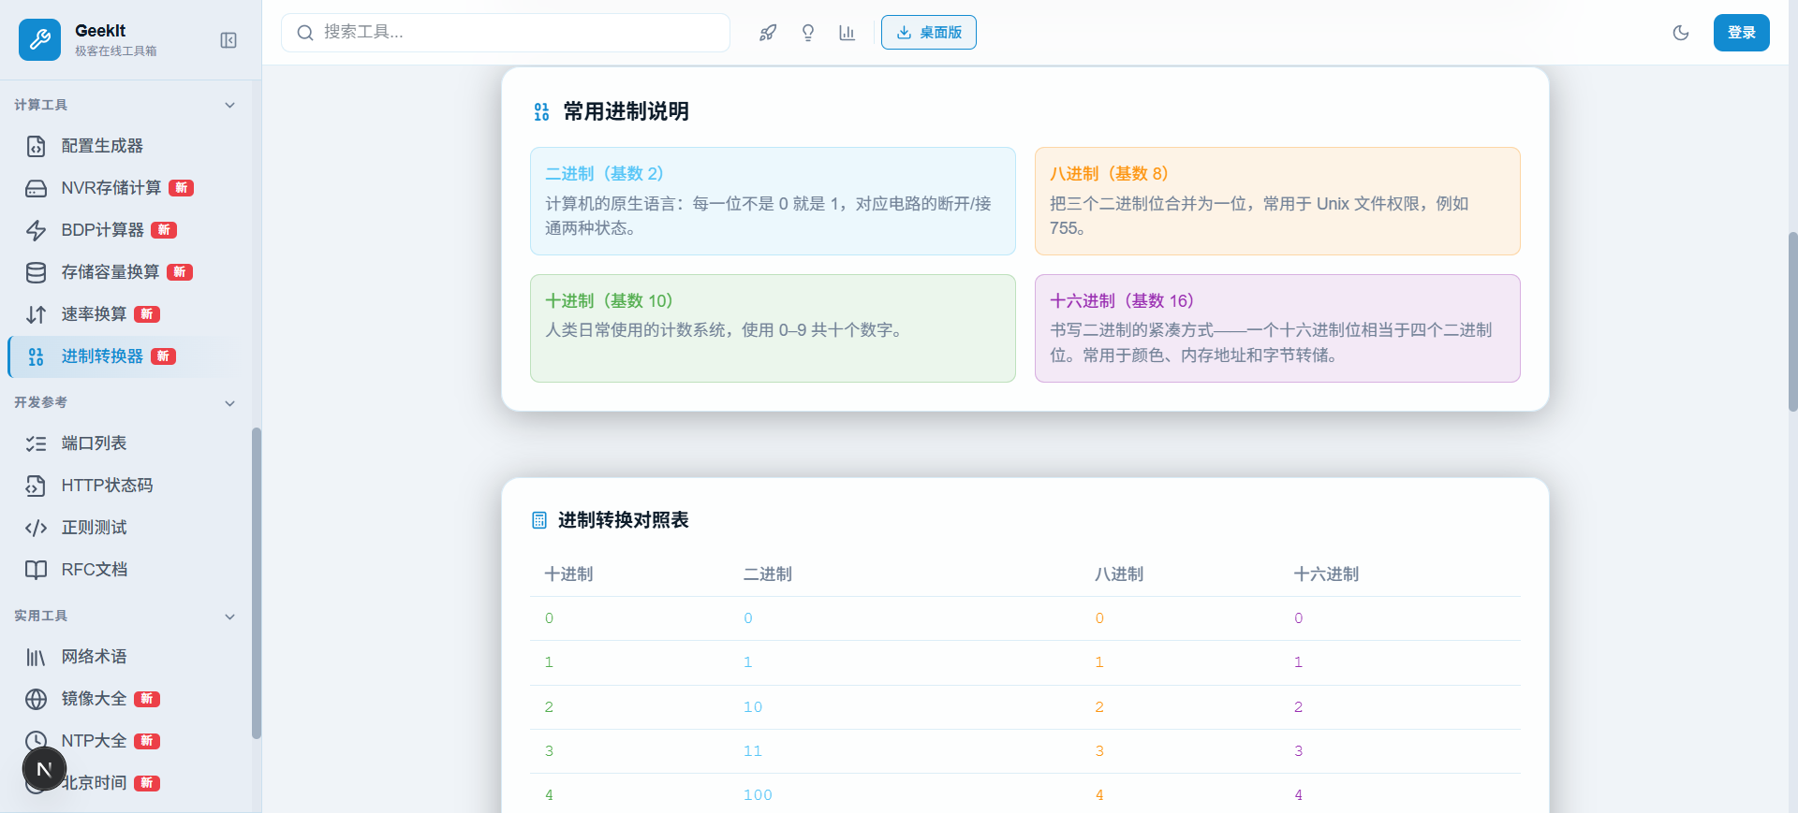Open 镜像大全 in the sidebar
1798x813 pixels.
(126, 699)
